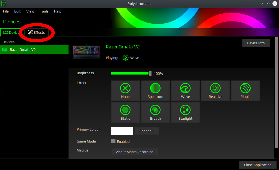Viewport: 279px width, 170px height.
Task: Apply the Static effect
Action: click(x=125, y=112)
